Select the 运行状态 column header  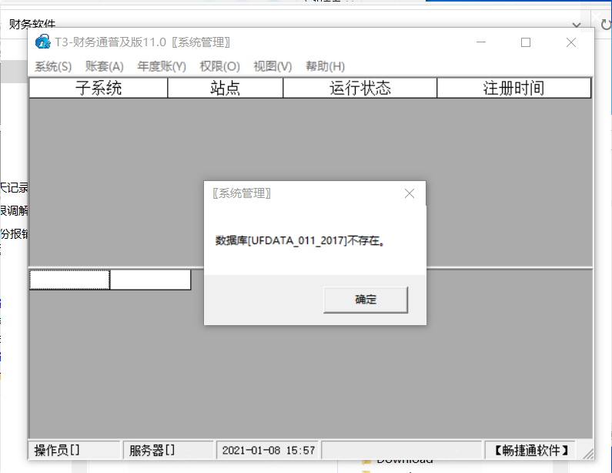pos(360,88)
